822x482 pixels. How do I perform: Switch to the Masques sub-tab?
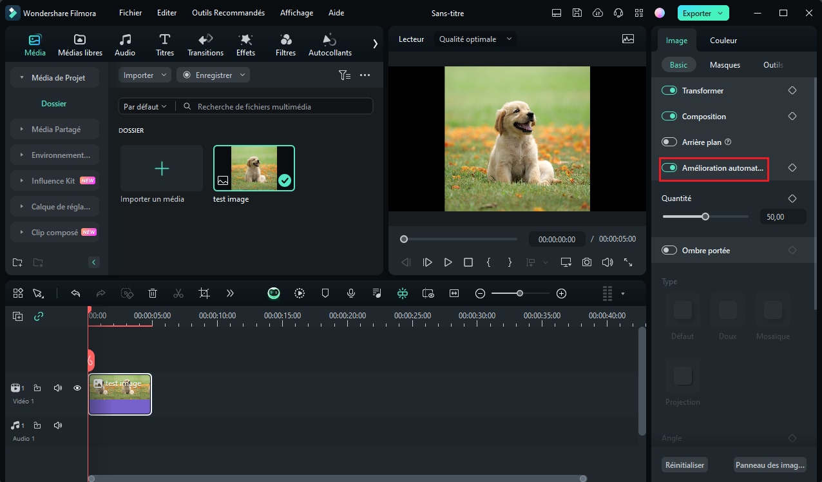tap(725, 65)
